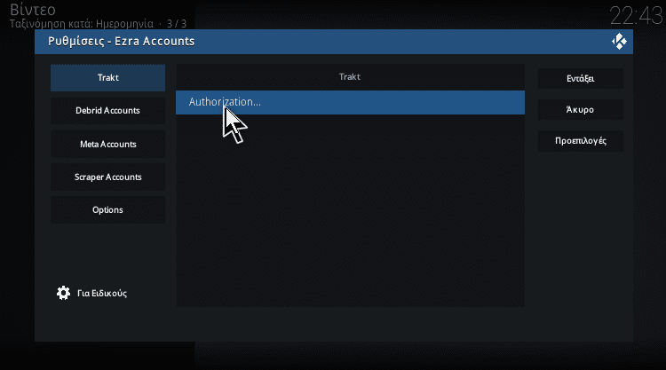Viewport: 666px width, 370px height.
Task: Select the Trakt category tab
Action: pos(107,78)
